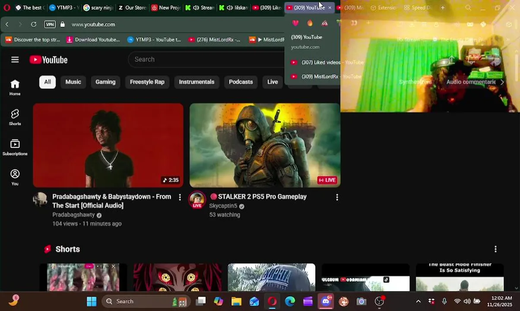Select '(309) MistLordRx' in tab preview
The width and height of the screenshot is (520, 311).
[x=326, y=76]
